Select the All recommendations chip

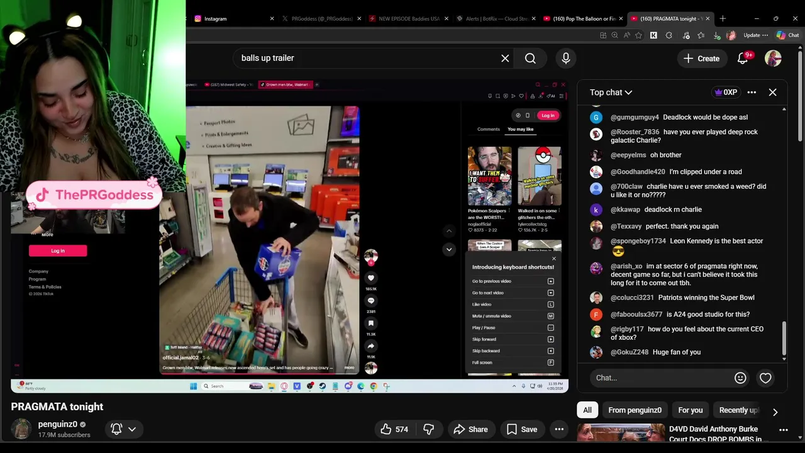pyautogui.click(x=587, y=410)
